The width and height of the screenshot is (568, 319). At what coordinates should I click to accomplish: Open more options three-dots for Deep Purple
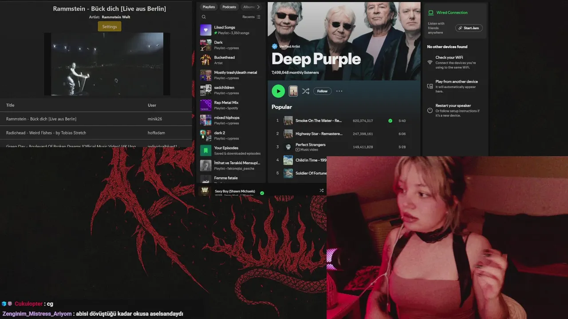point(339,91)
